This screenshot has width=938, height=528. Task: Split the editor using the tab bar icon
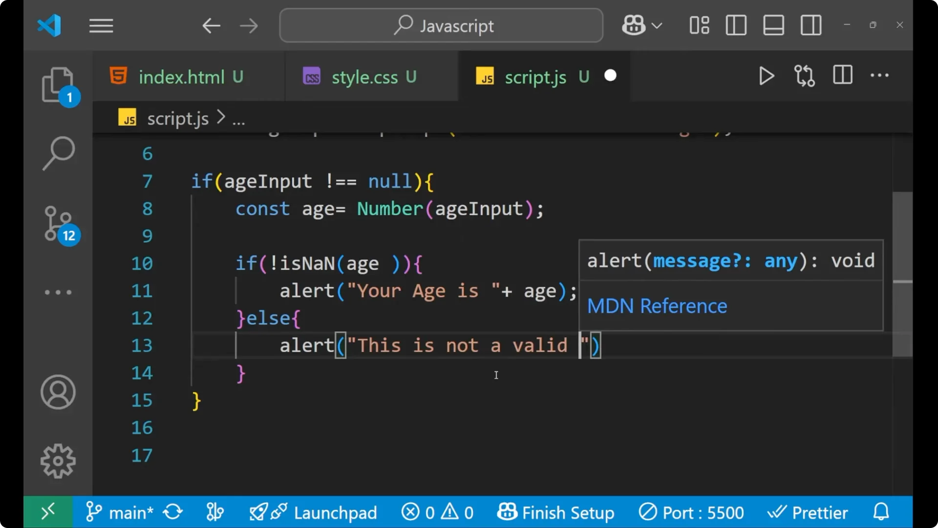842,76
